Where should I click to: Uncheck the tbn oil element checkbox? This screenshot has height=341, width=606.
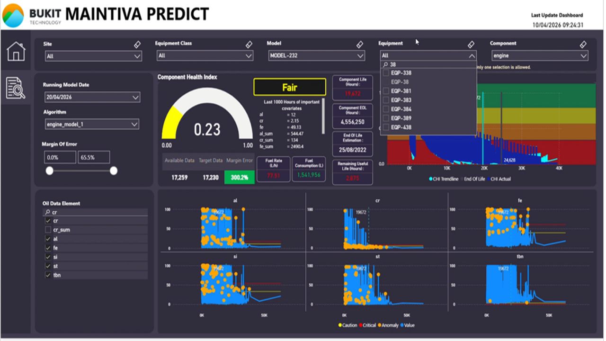(48, 275)
